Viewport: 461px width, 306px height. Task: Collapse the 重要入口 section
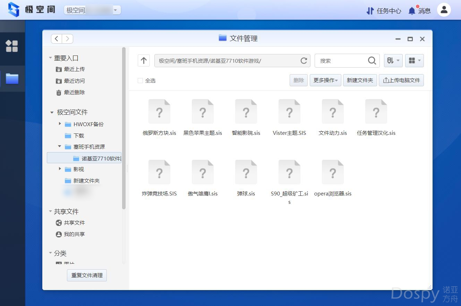coord(51,58)
